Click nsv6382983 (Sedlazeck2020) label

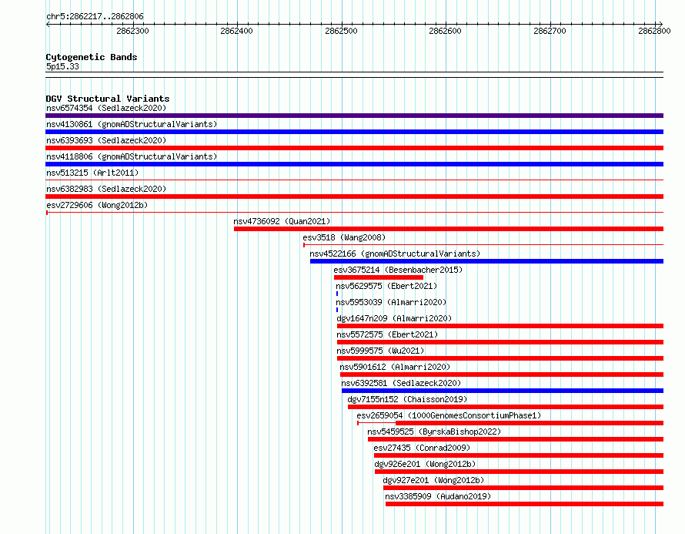[106, 189]
